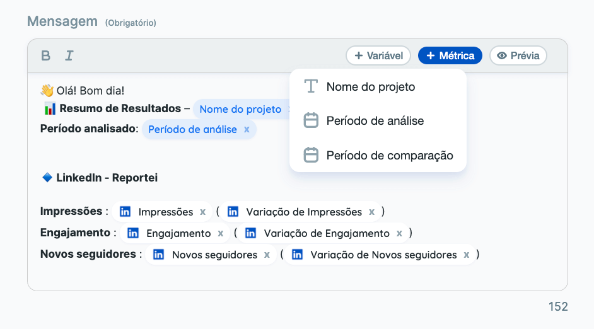Remove the Novos seguidores metric chip

[x=267, y=255]
